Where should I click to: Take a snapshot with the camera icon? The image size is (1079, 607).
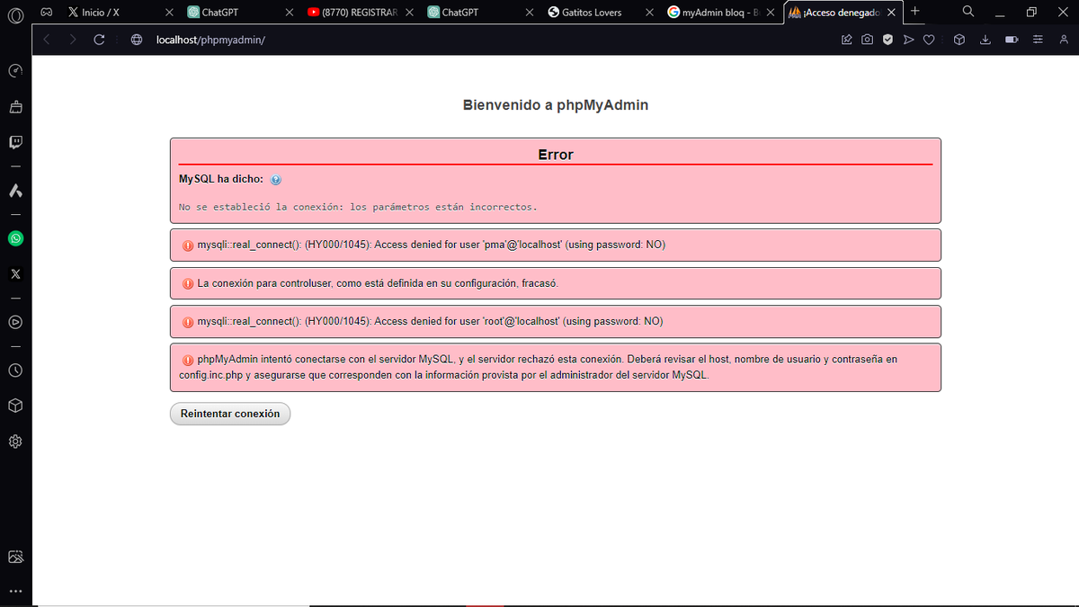click(x=867, y=40)
